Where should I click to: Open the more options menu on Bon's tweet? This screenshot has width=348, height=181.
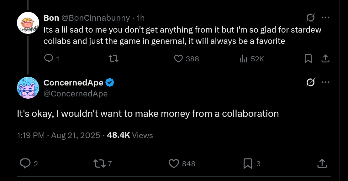pos(326,18)
